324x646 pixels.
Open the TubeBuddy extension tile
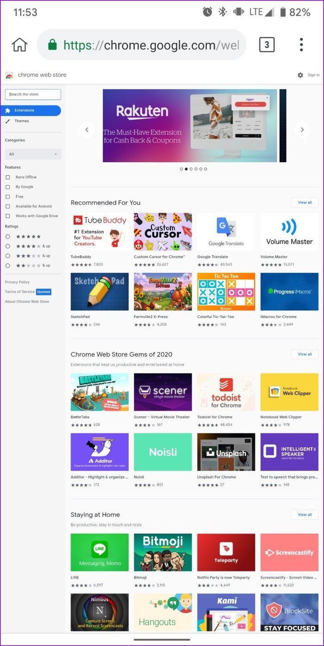[x=100, y=232]
